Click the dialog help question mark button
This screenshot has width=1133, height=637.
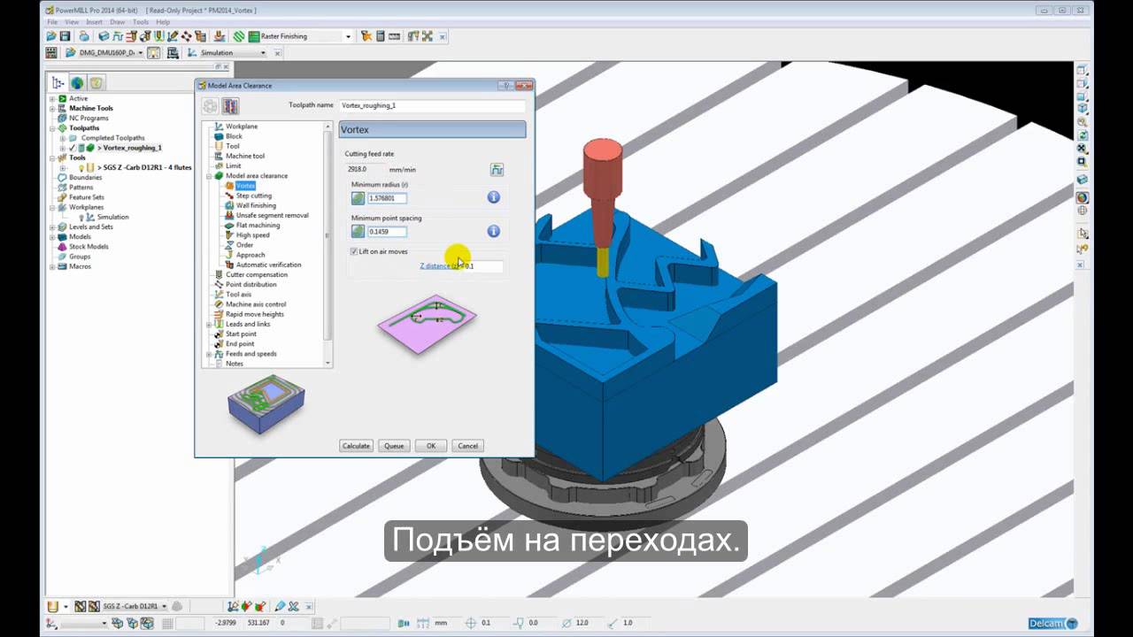point(505,86)
